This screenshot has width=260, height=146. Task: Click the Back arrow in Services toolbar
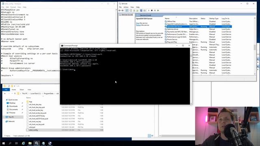(119, 11)
